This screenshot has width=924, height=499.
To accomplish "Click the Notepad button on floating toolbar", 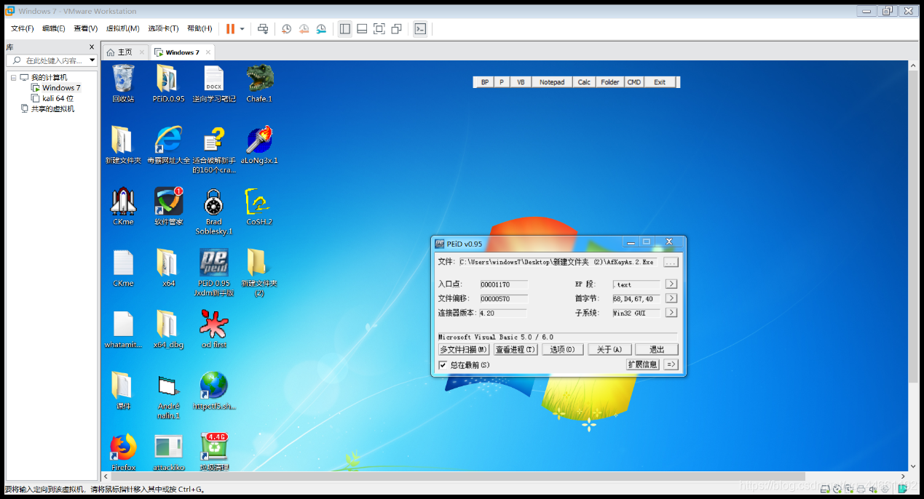I will tap(552, 82).
